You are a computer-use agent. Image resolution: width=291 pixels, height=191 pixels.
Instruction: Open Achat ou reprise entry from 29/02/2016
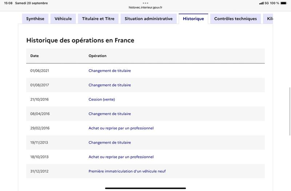click(x=121, y=128)
